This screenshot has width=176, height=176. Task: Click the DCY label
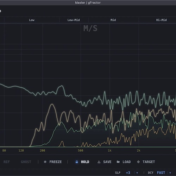(151, 173)
